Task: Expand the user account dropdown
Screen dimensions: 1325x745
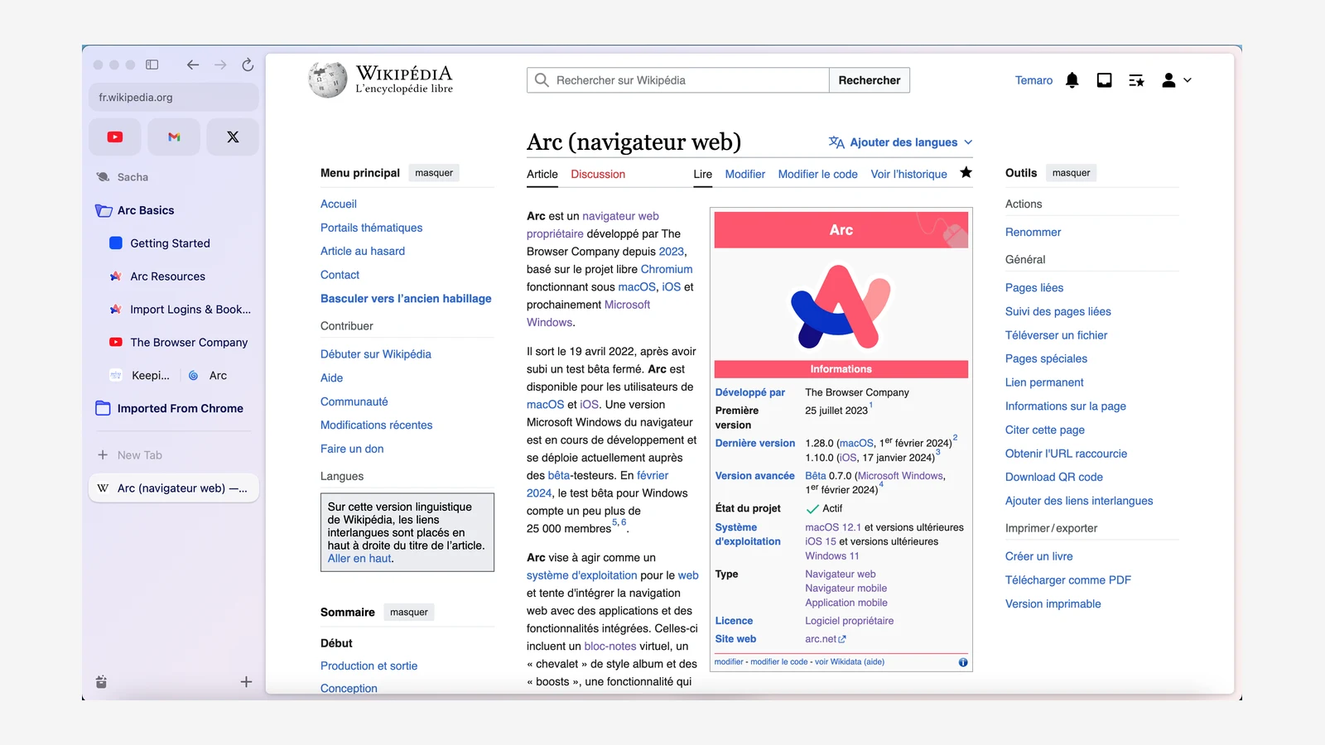Action: 1176,80
